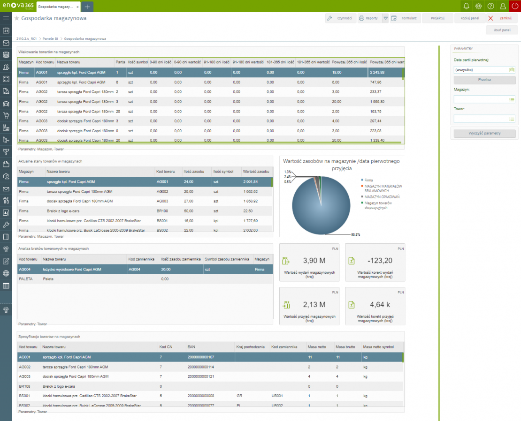Open notifications bell in top bar
Viewport: 521px width, 421px height.
(x=466, y=6)
